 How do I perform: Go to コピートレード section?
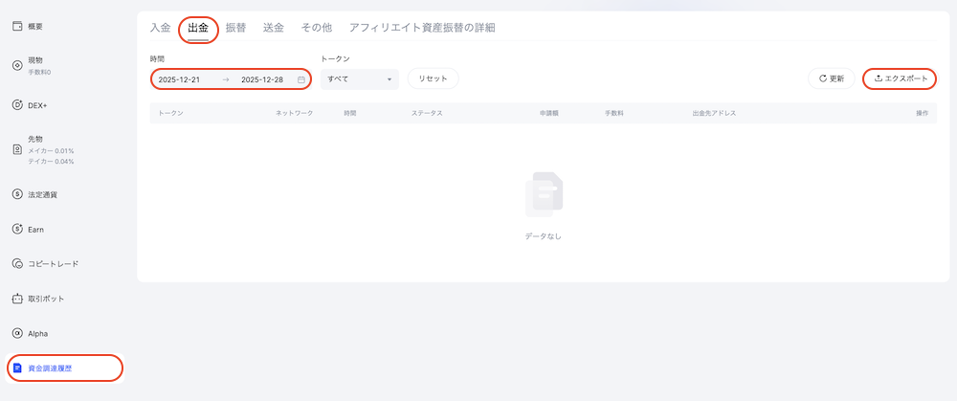pos(53,264)
